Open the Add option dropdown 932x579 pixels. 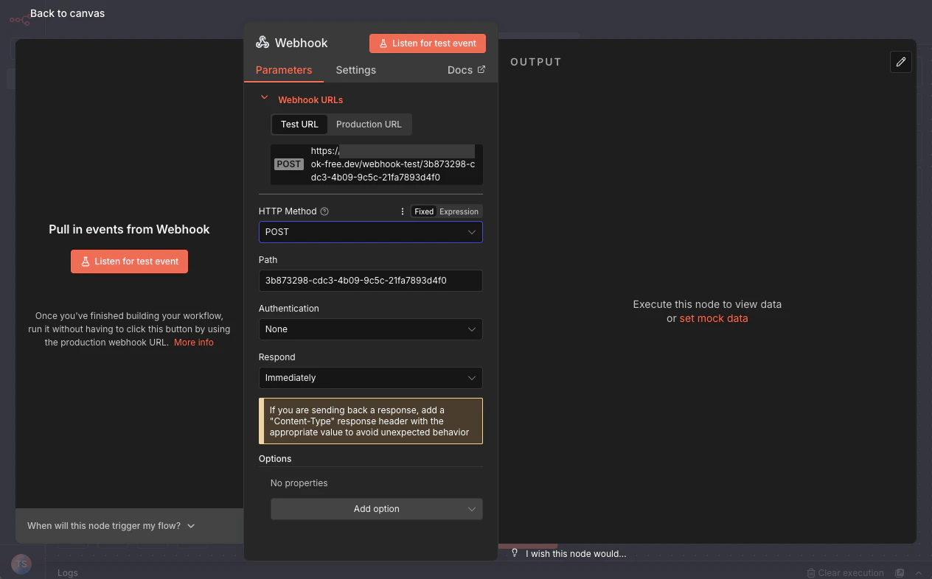click(377, 509)
